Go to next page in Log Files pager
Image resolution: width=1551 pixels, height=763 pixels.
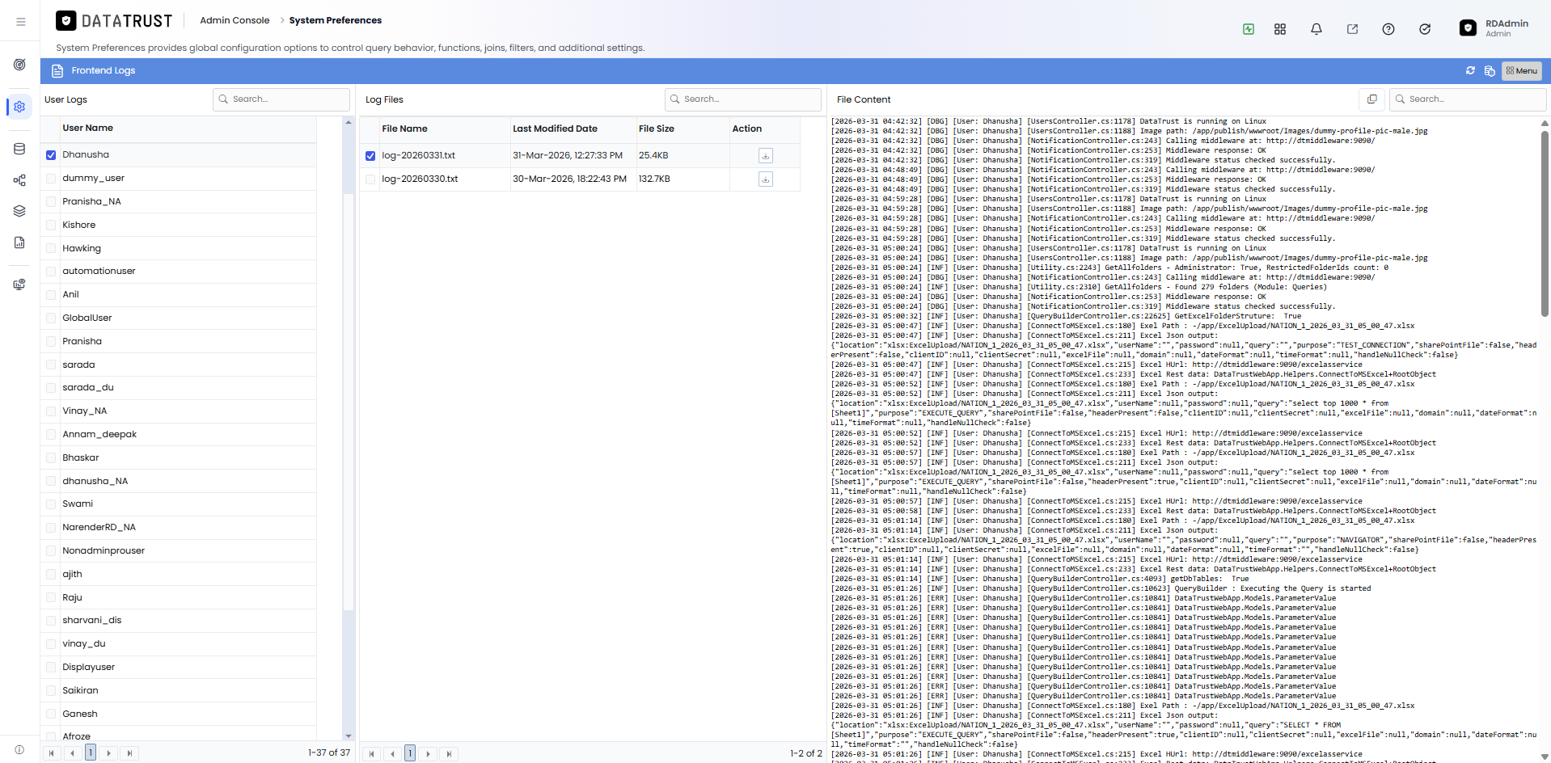pyautogui.click(x=429, y=754)
